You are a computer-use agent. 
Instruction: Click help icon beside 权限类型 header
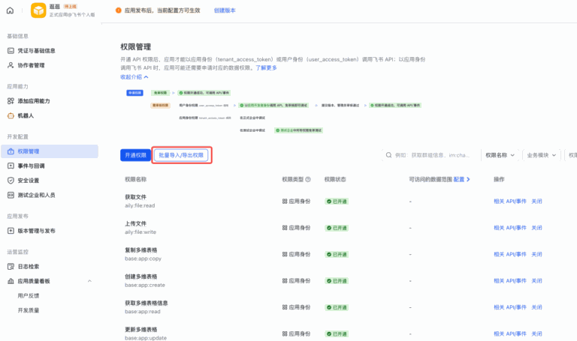pos(308,179)
